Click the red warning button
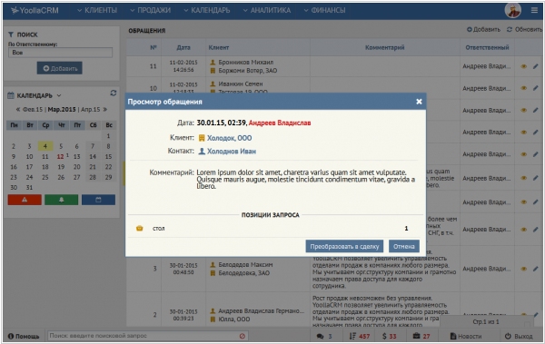The height and width of the screenshot is (344, 545). point(25,200)
